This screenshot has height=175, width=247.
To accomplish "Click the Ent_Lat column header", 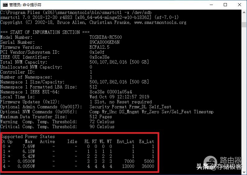I will tap(125, 141).
